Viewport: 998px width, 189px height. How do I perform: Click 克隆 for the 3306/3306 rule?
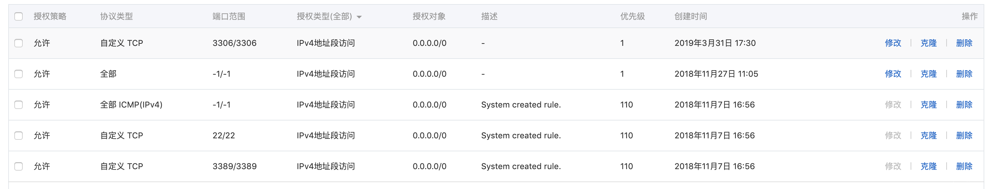[x=928, y=43]
